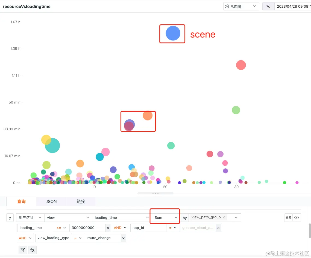Select the 7d time range
The width and height of the screenshot is (311, 258).
(x=268, y=6)
